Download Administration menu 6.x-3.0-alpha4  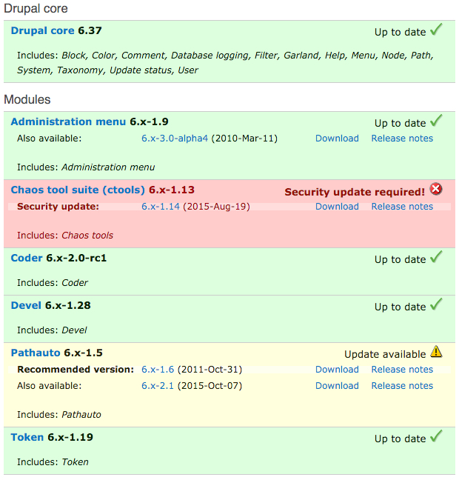(x=337, y=139)
